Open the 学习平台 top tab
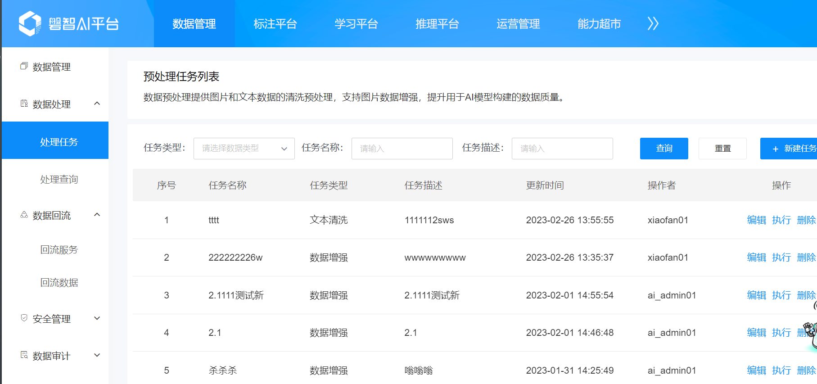Viewport: 817px width, 384px height. (x=356, y=23)
